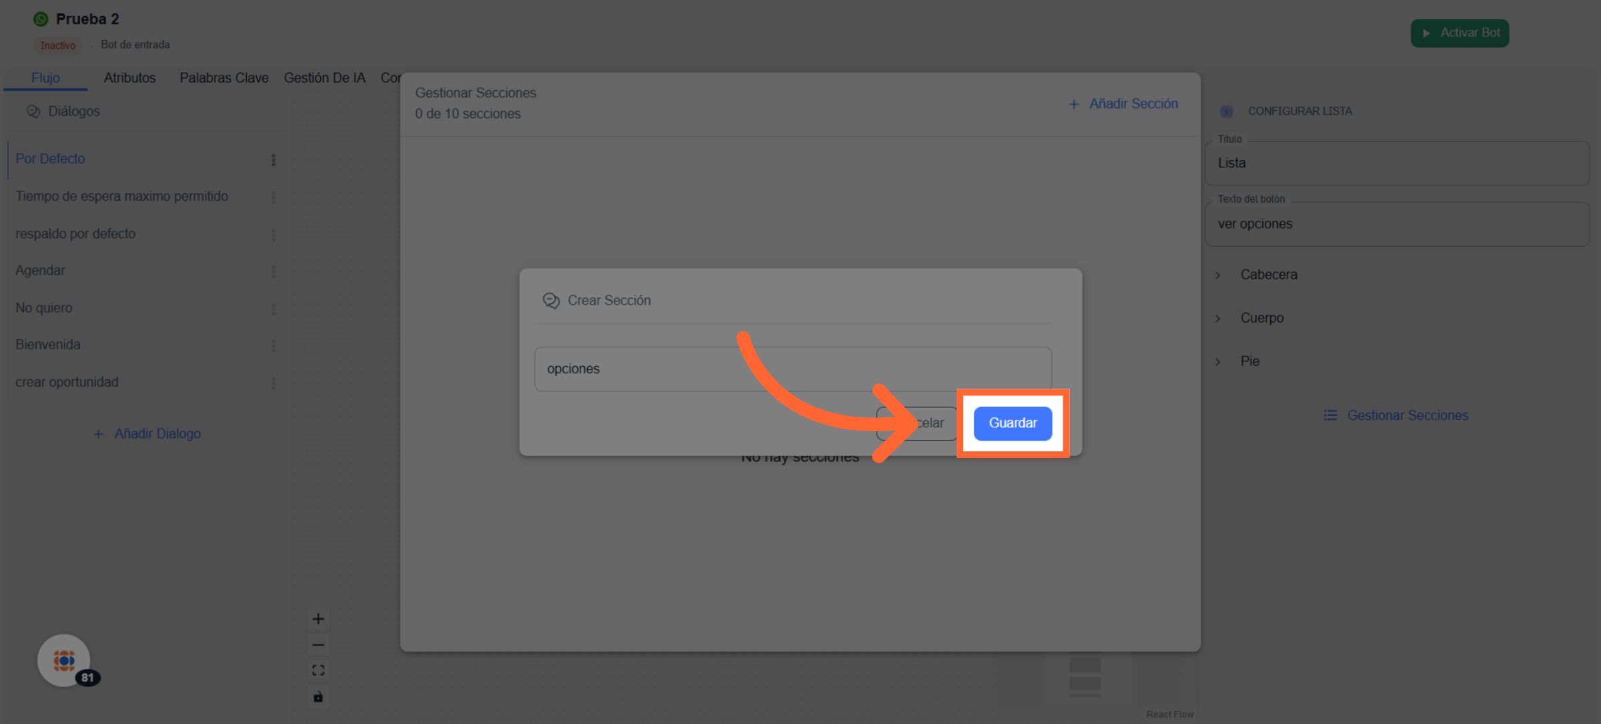Select the Bienvenida dialog item
1601x724 pixels.
[48, 345]
